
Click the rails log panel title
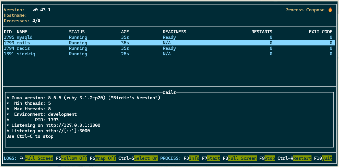click(x=169, y=92)
